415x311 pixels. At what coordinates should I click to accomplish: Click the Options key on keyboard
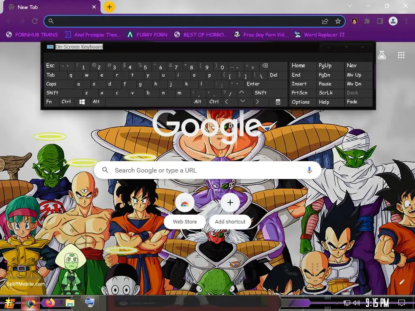303,102
